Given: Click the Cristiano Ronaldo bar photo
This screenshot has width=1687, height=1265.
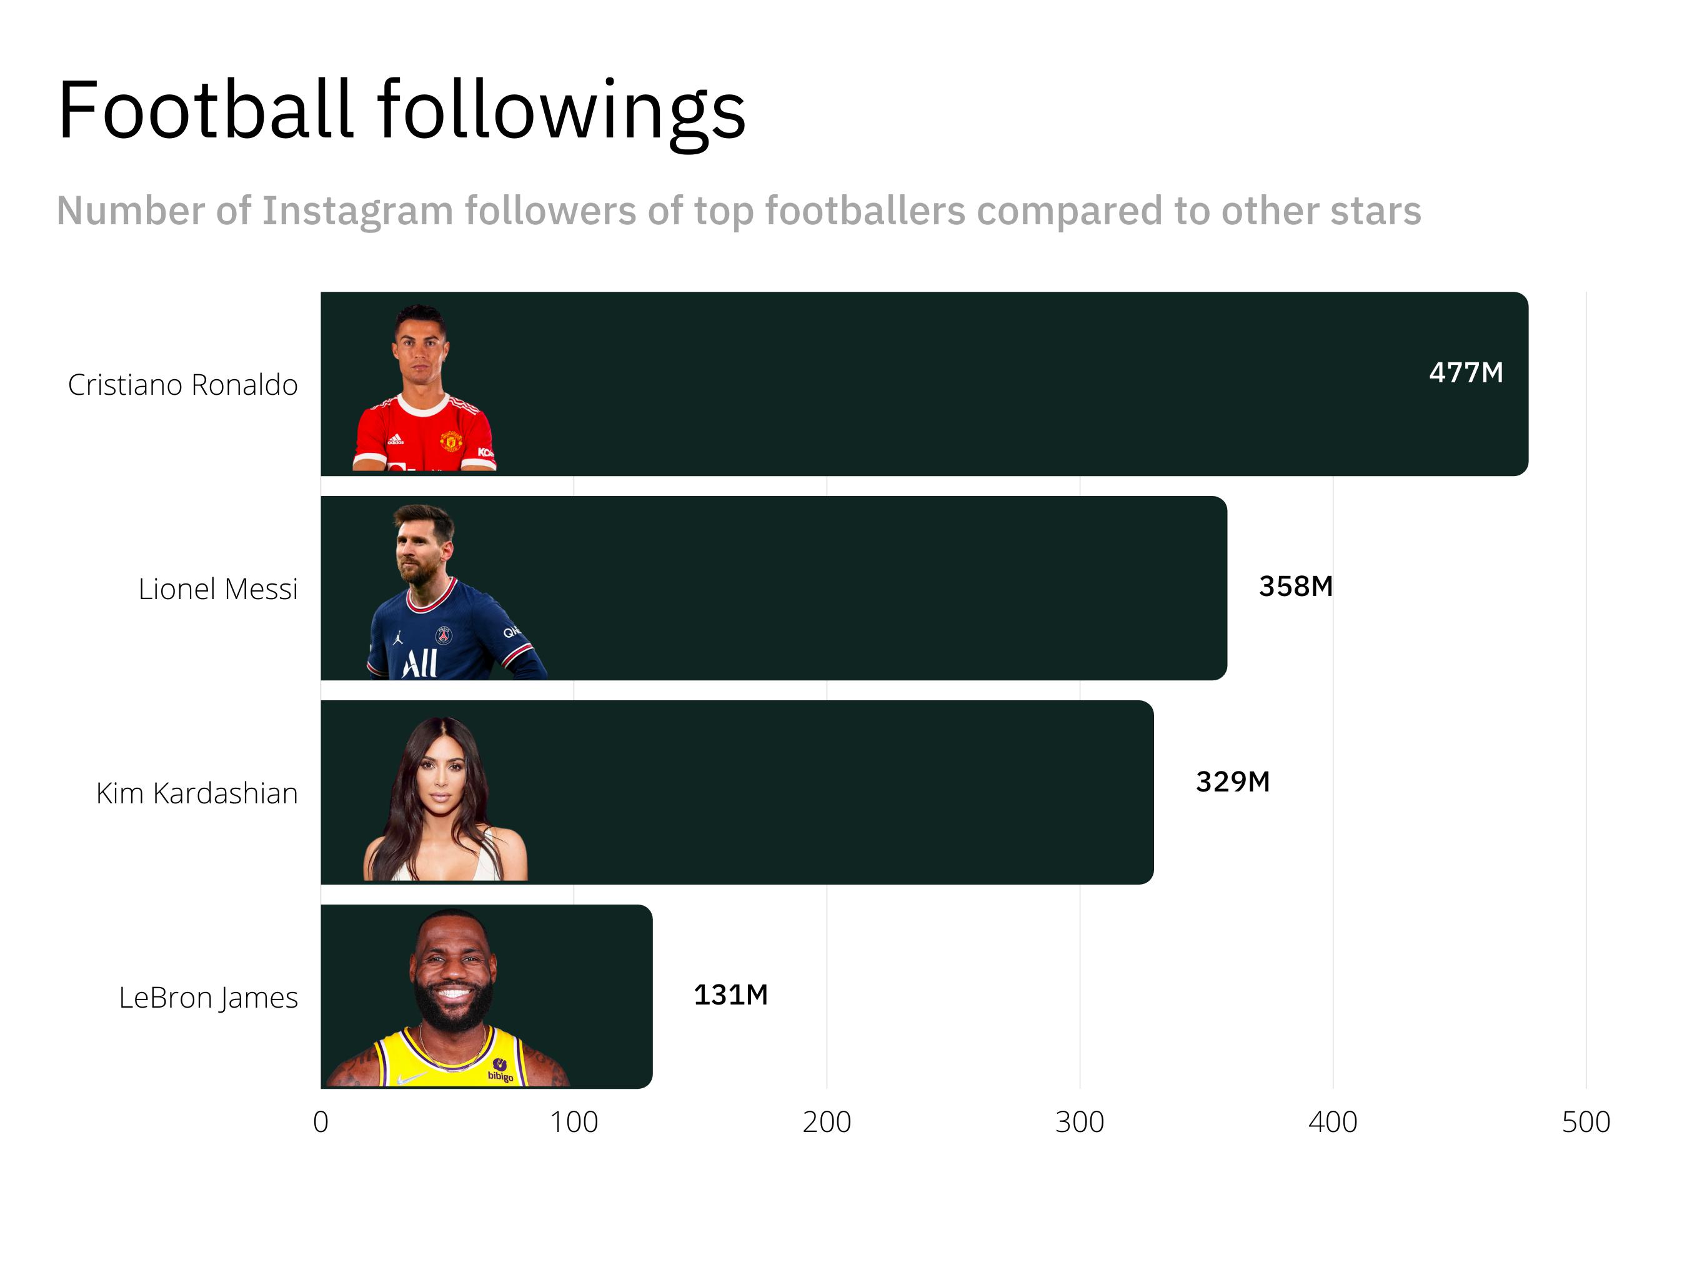Looking at the screenshot, I should [424, 389].
